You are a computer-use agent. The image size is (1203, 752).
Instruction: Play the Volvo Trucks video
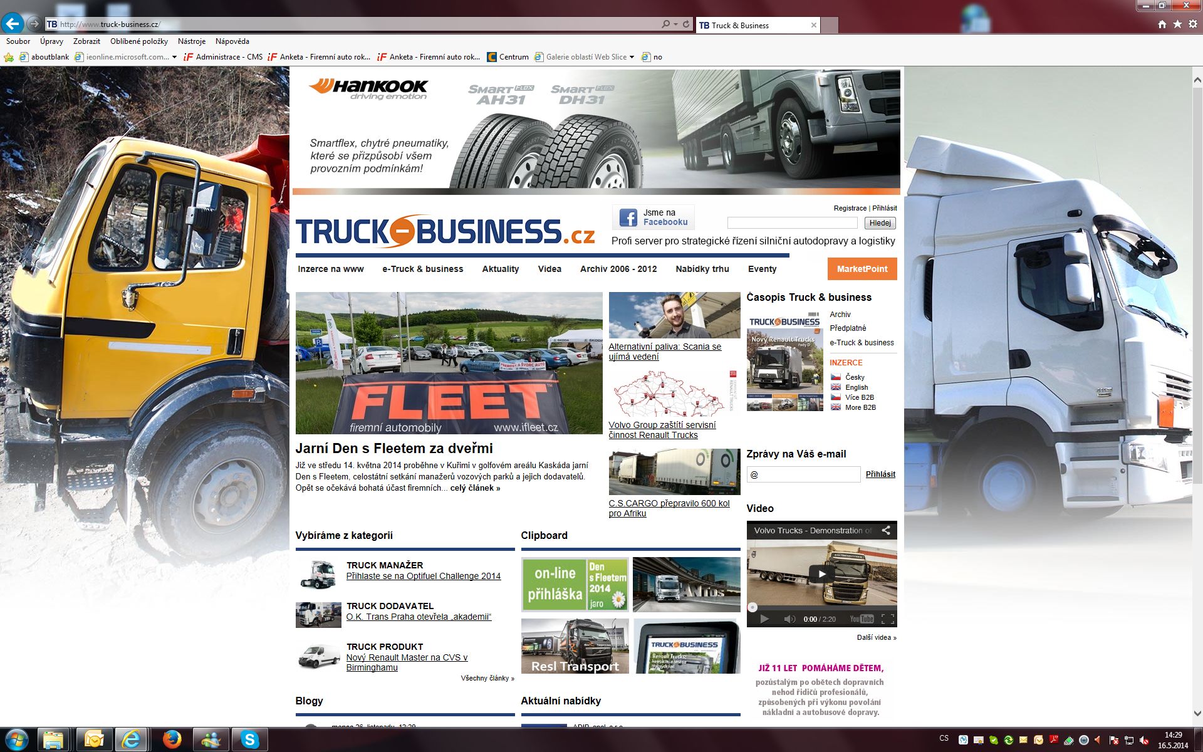coord(821,573)
